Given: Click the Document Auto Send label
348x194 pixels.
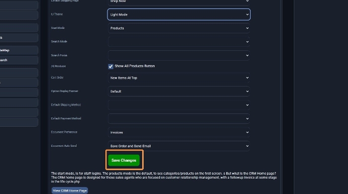Looking at the screenshot, I should 64,146.
